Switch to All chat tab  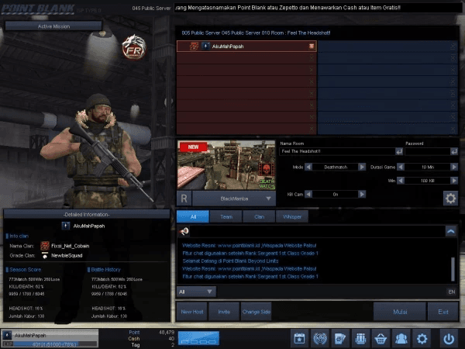tap(193, 216)
